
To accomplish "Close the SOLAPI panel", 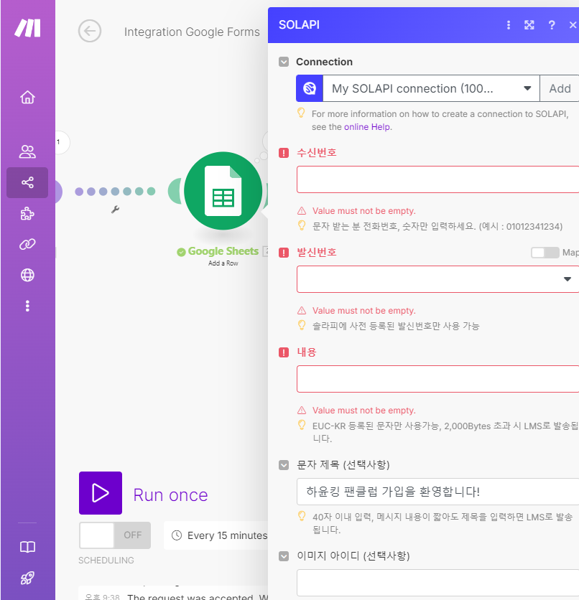I will tap(573, 25).
